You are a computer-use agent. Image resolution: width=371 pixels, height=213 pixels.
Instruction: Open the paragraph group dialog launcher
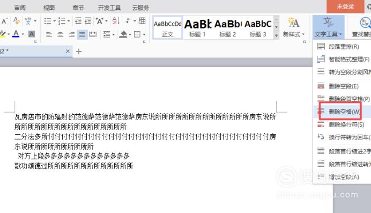pos(144,42)
